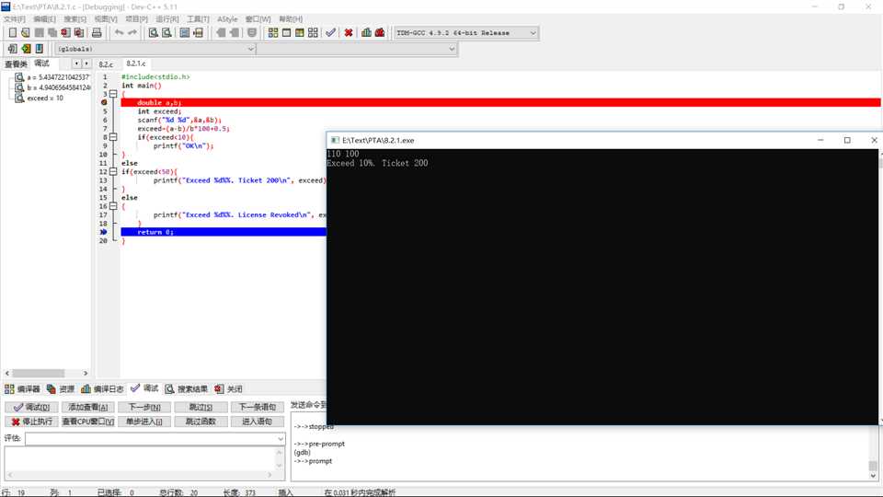
Task: Click the Insert snippet icon in second toolbar
Action: pos(12,49)
